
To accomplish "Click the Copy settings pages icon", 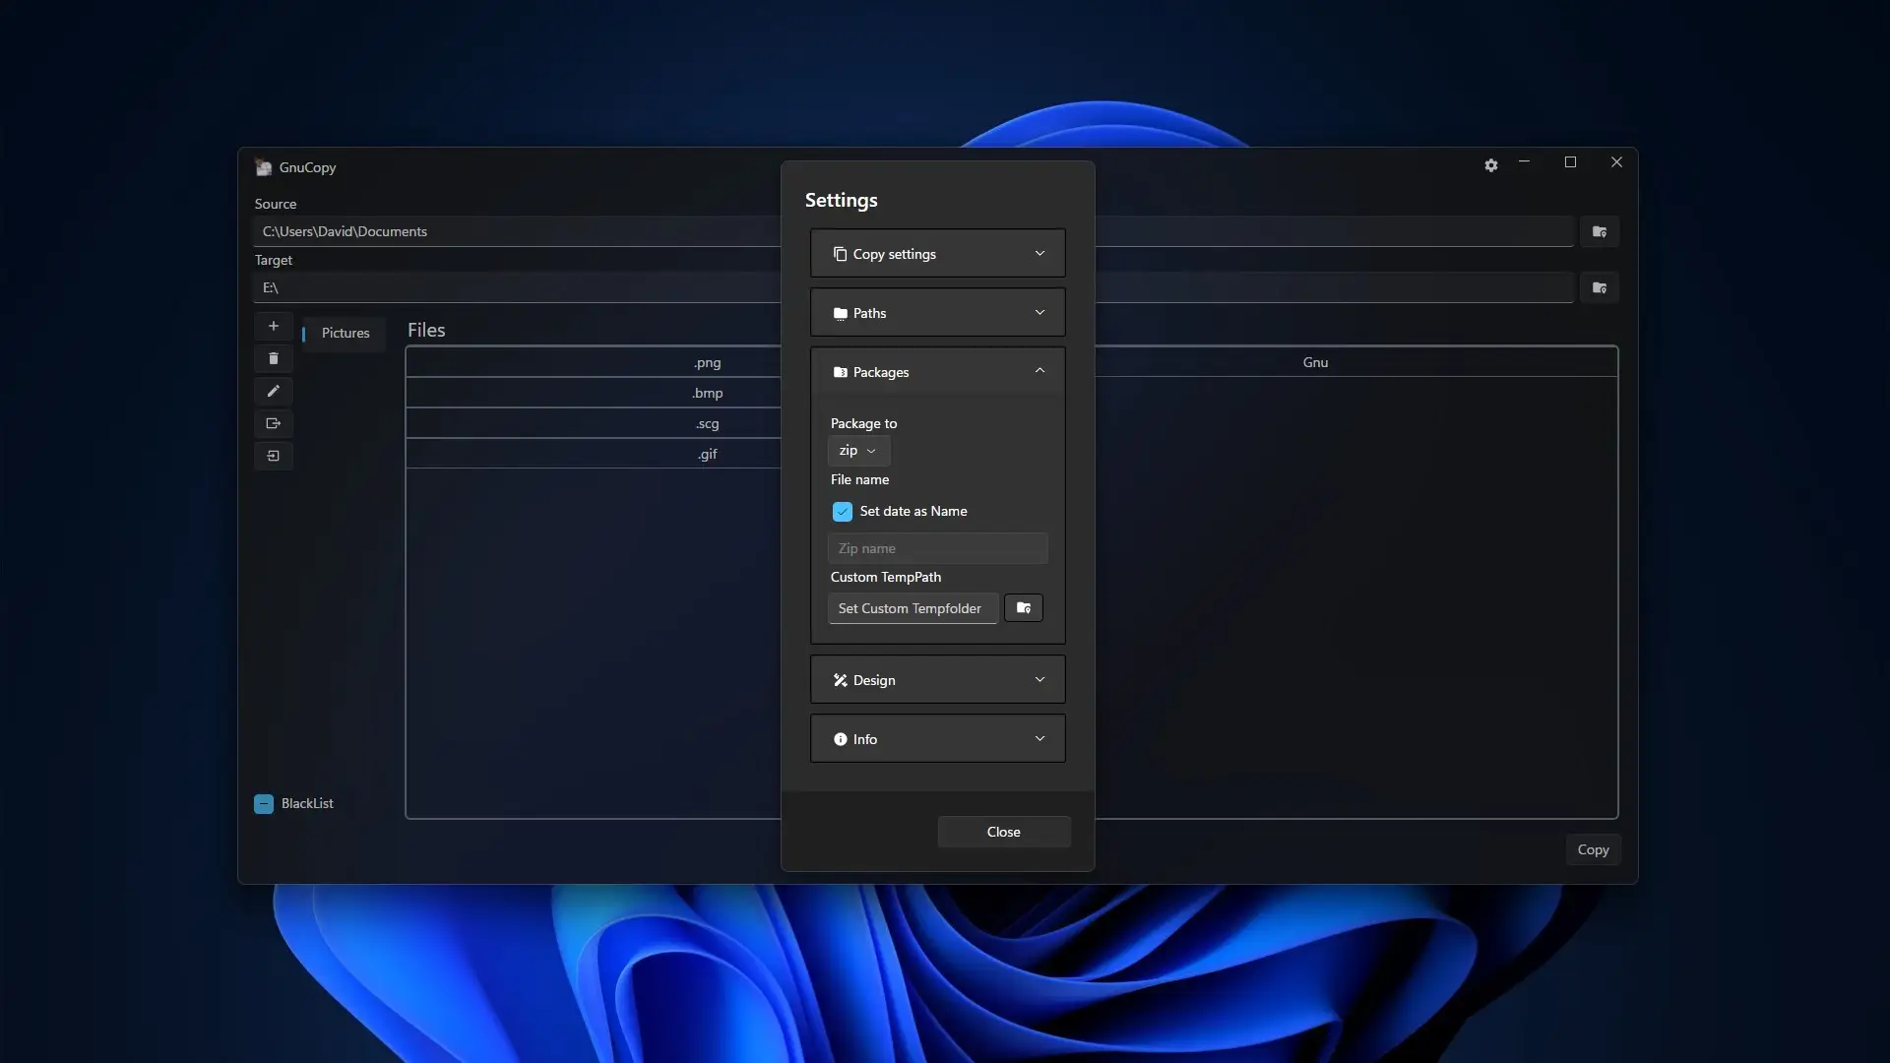I will tap(840, 254).
